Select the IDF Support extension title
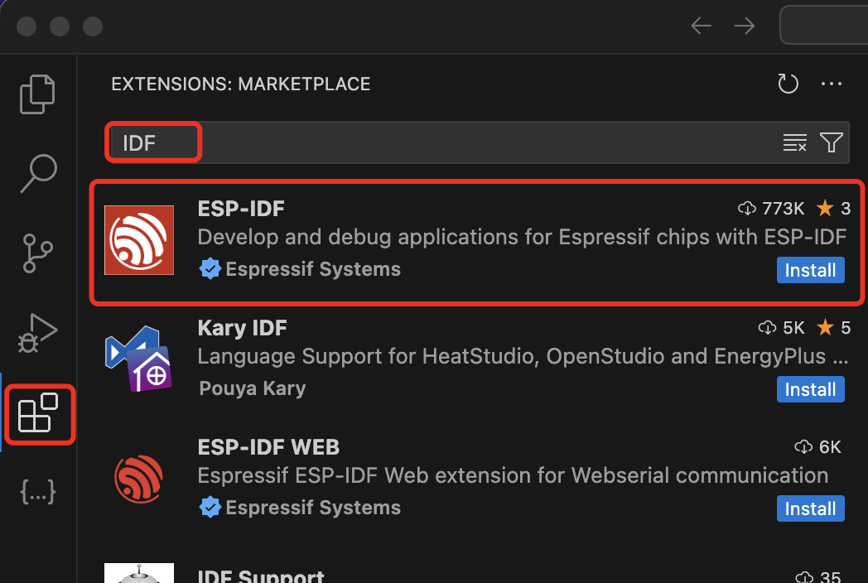This screenshot has height=583, width=868. click(261, 576)
